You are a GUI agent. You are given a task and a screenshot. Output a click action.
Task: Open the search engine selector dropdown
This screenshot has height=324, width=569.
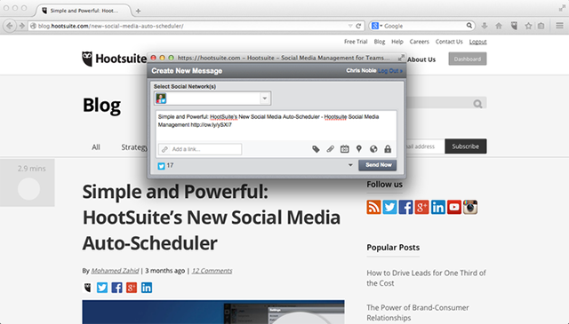[377, 26]
